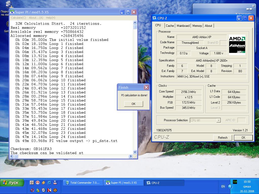Viewport: 259px width, 194px height.
Task: Launch the red flame quick launch icon
Action: (x=38, y=183)
